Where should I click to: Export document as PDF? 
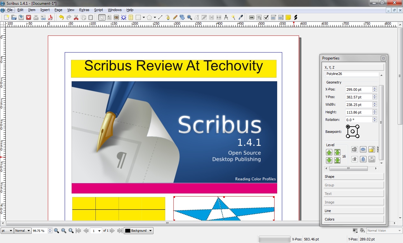click(x=50, y=17)
